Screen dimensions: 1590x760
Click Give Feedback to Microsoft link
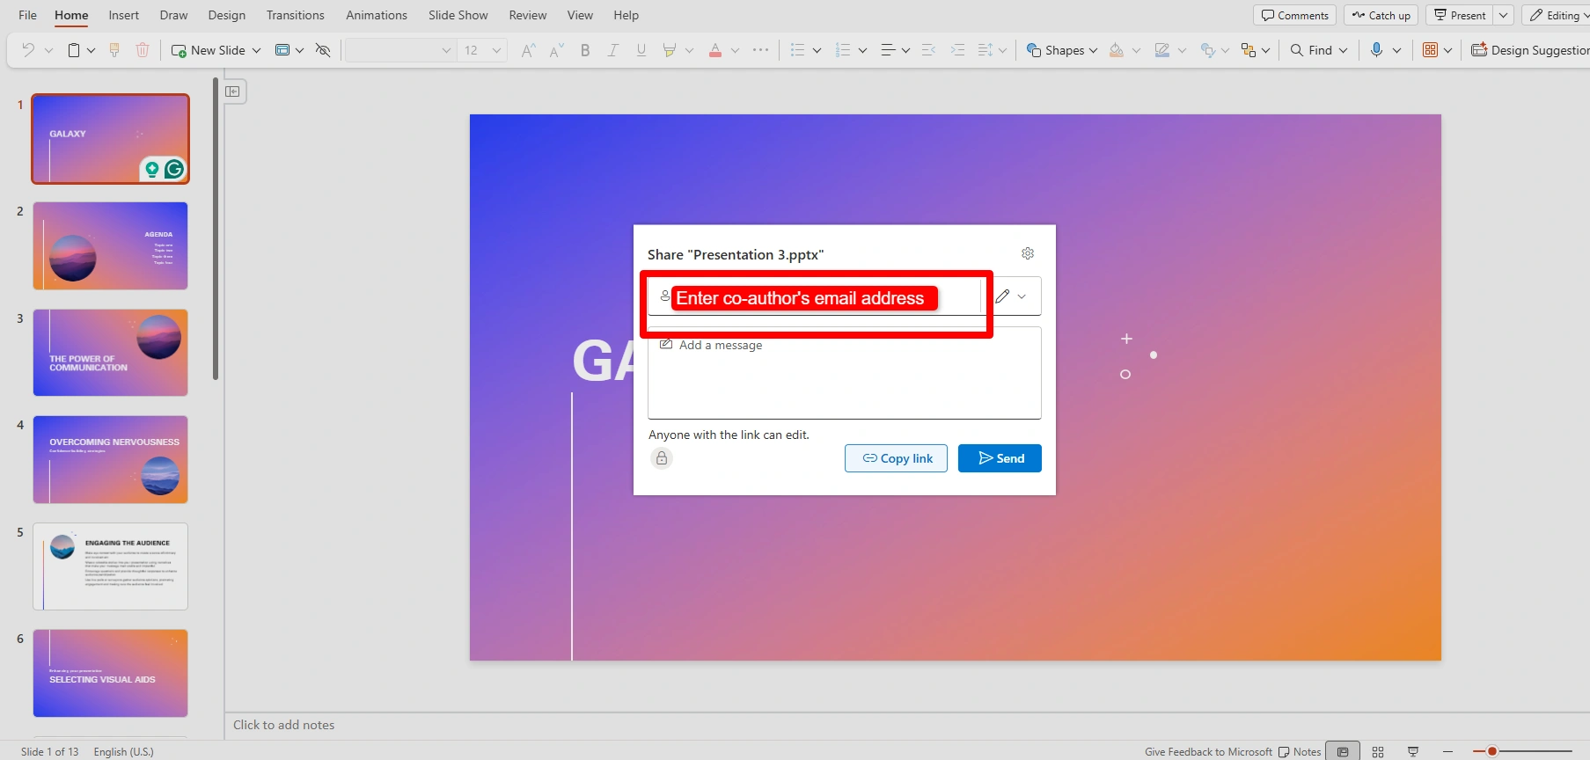[1208, 752]
